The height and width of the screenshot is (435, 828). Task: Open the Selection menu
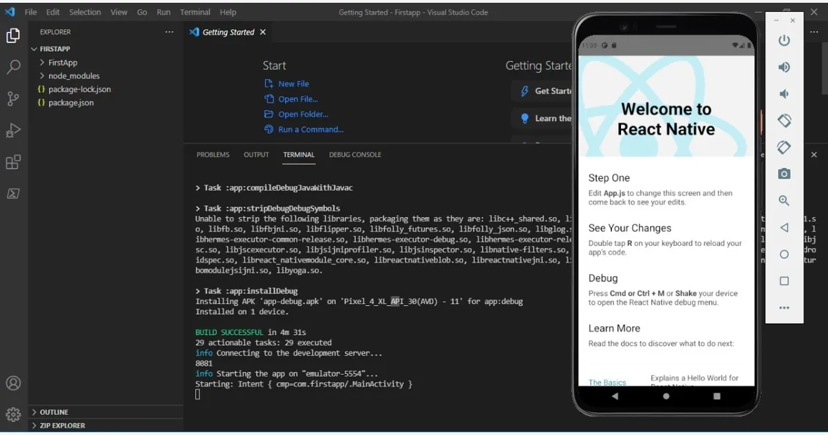pyautogui.click(x=85, y=12)
